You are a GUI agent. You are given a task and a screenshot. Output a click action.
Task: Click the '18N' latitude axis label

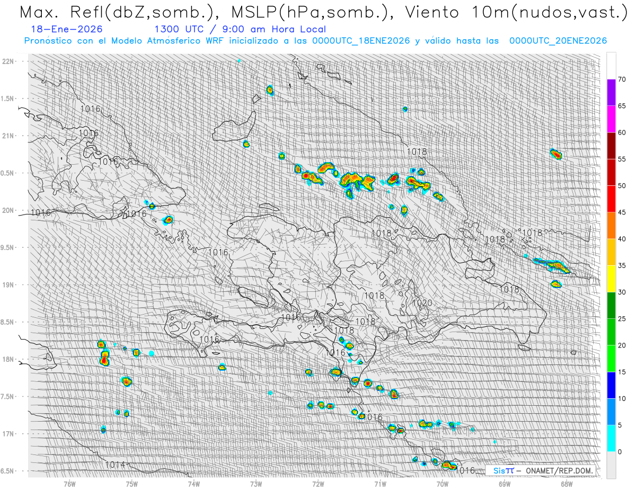(x=8, y=359)
